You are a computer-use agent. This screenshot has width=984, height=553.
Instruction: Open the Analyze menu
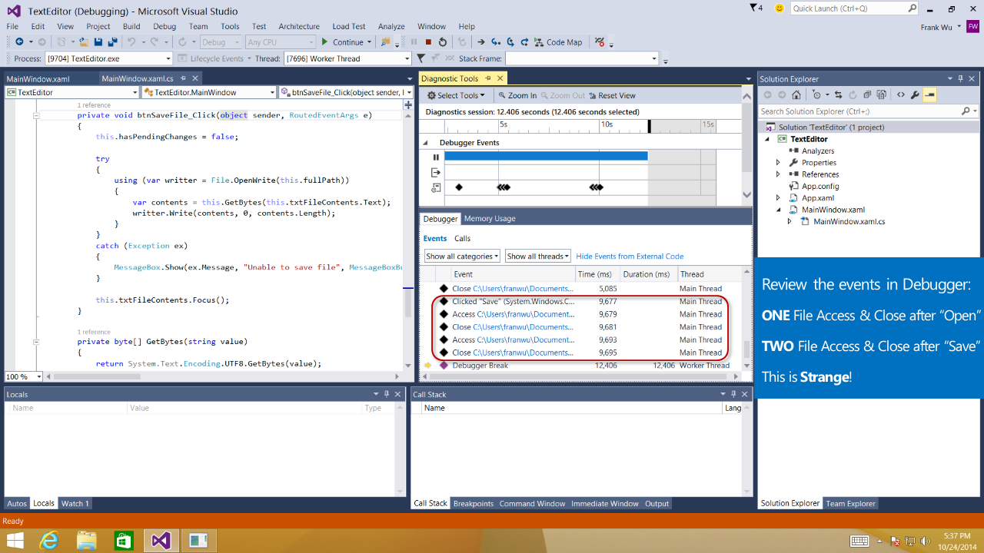(391, 26)
